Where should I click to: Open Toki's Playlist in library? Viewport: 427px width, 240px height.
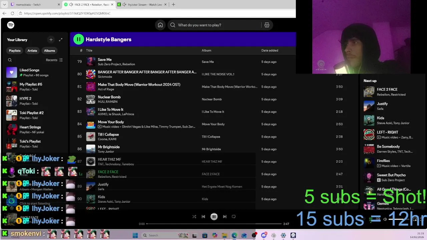(35, 144)
